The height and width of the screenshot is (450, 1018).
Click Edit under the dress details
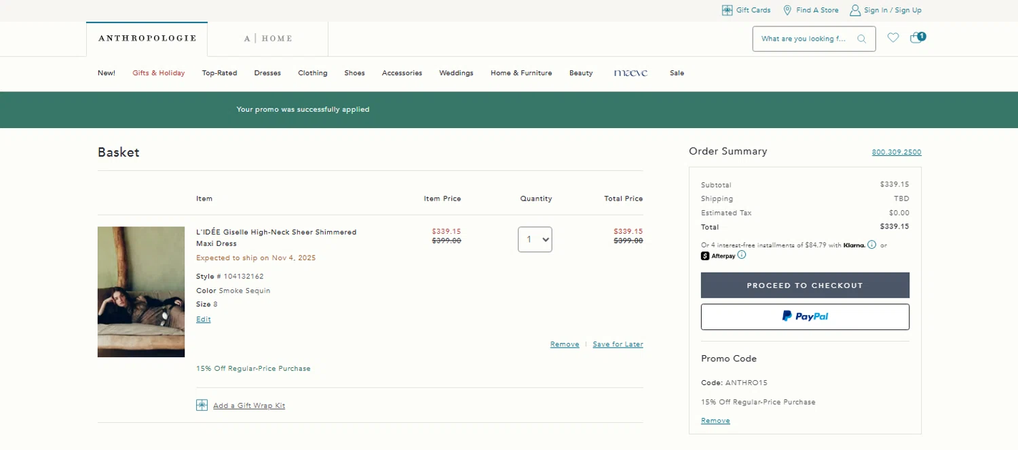204,319
